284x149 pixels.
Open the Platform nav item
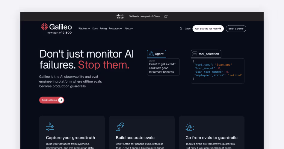pos(84,29)
